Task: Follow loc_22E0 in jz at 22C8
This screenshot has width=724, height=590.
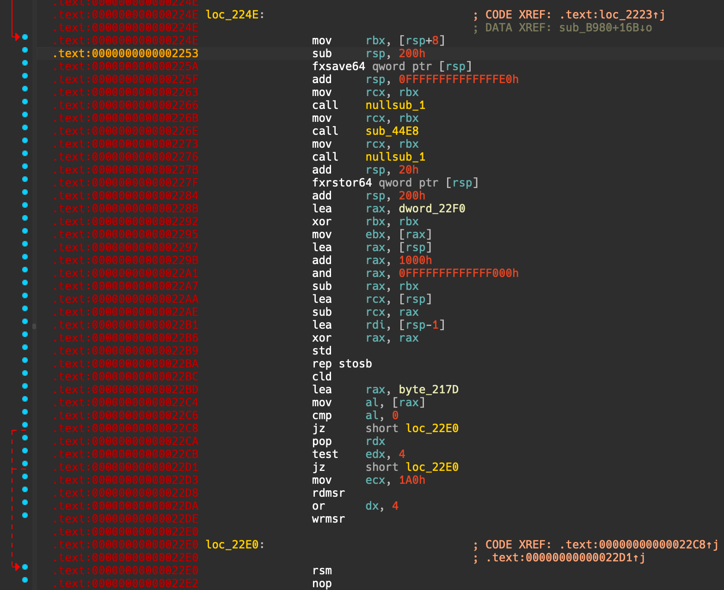Action: (432, 428)
